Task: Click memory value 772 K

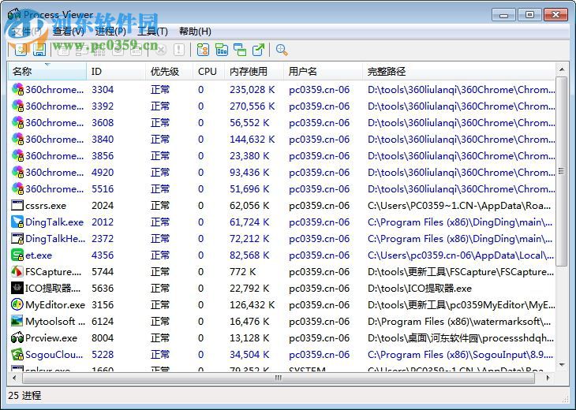Action: (x=242, y=271)
